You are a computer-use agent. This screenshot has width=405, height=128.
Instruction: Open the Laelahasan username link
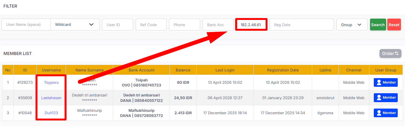point(51,98)
